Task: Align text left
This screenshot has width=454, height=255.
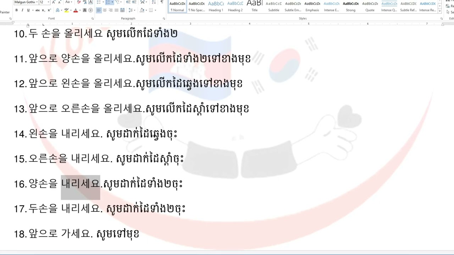Action: 99,10
